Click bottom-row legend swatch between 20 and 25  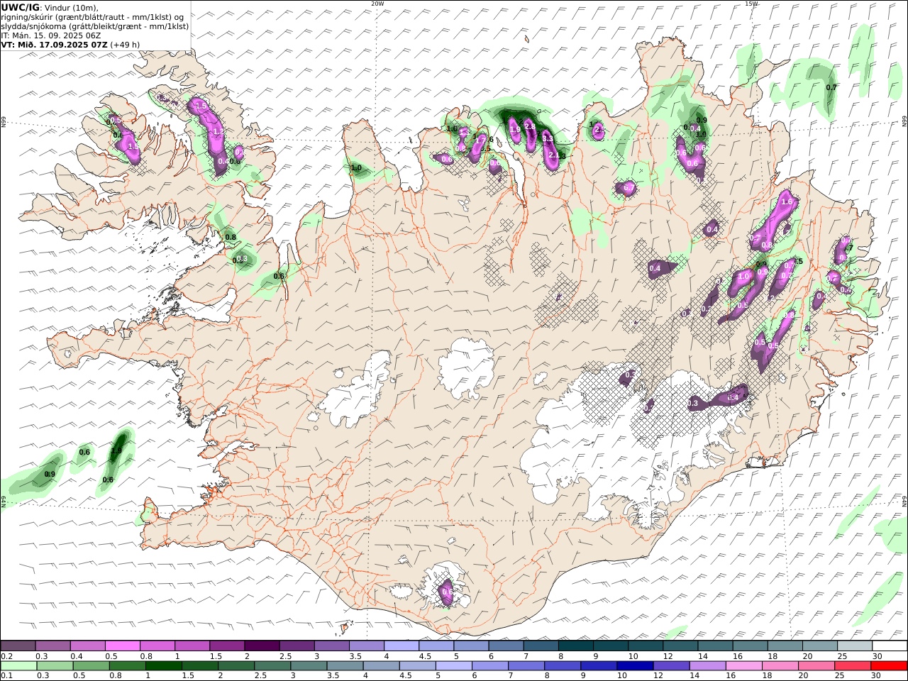(817, 666)
